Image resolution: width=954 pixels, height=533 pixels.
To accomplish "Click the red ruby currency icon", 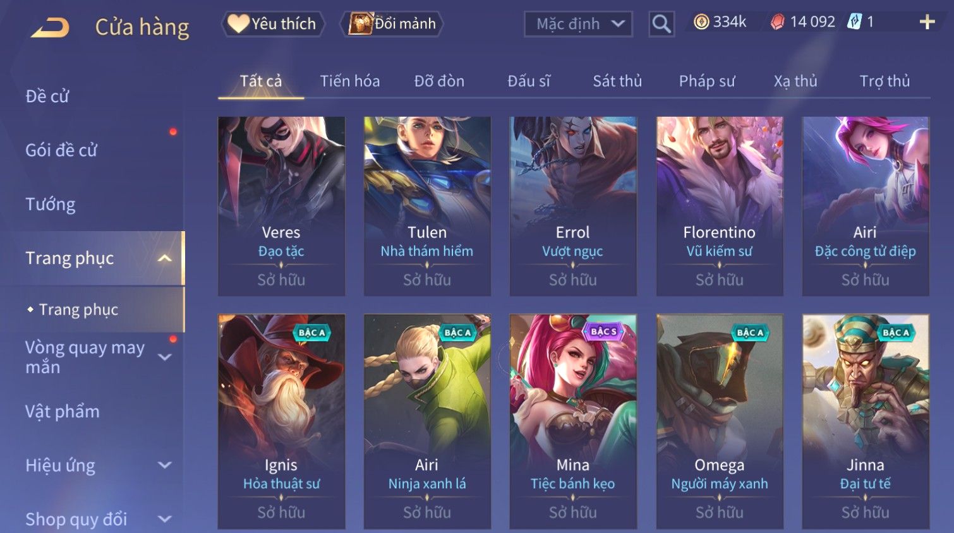I will pyautogui.click(x=778, y=22).
